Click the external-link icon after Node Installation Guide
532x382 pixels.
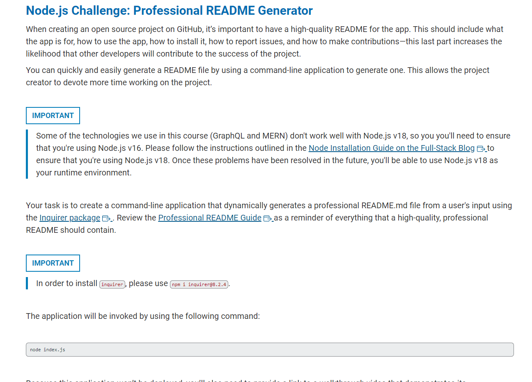coord(481,148)
